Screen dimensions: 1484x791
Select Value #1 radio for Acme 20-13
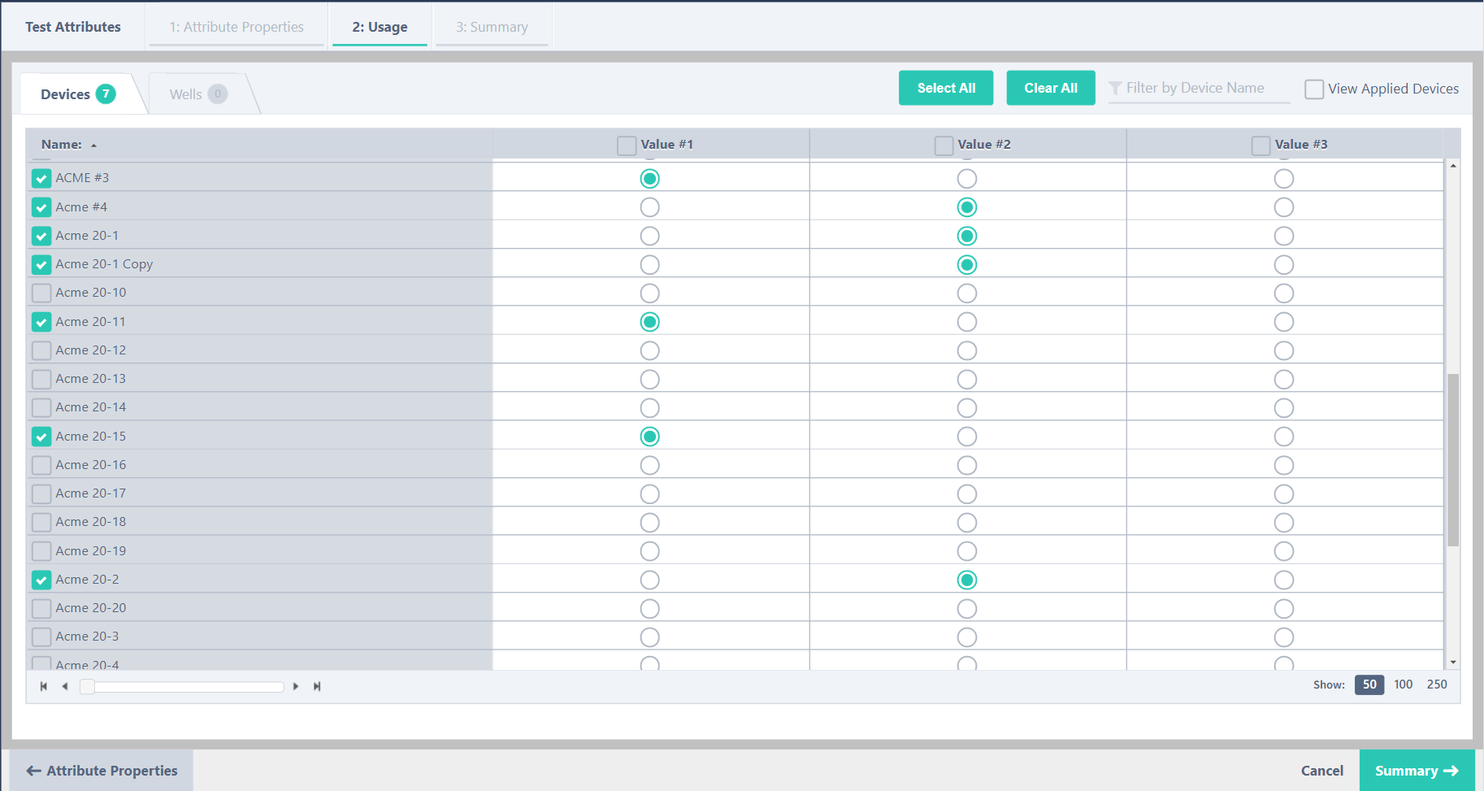pos(650,379)
